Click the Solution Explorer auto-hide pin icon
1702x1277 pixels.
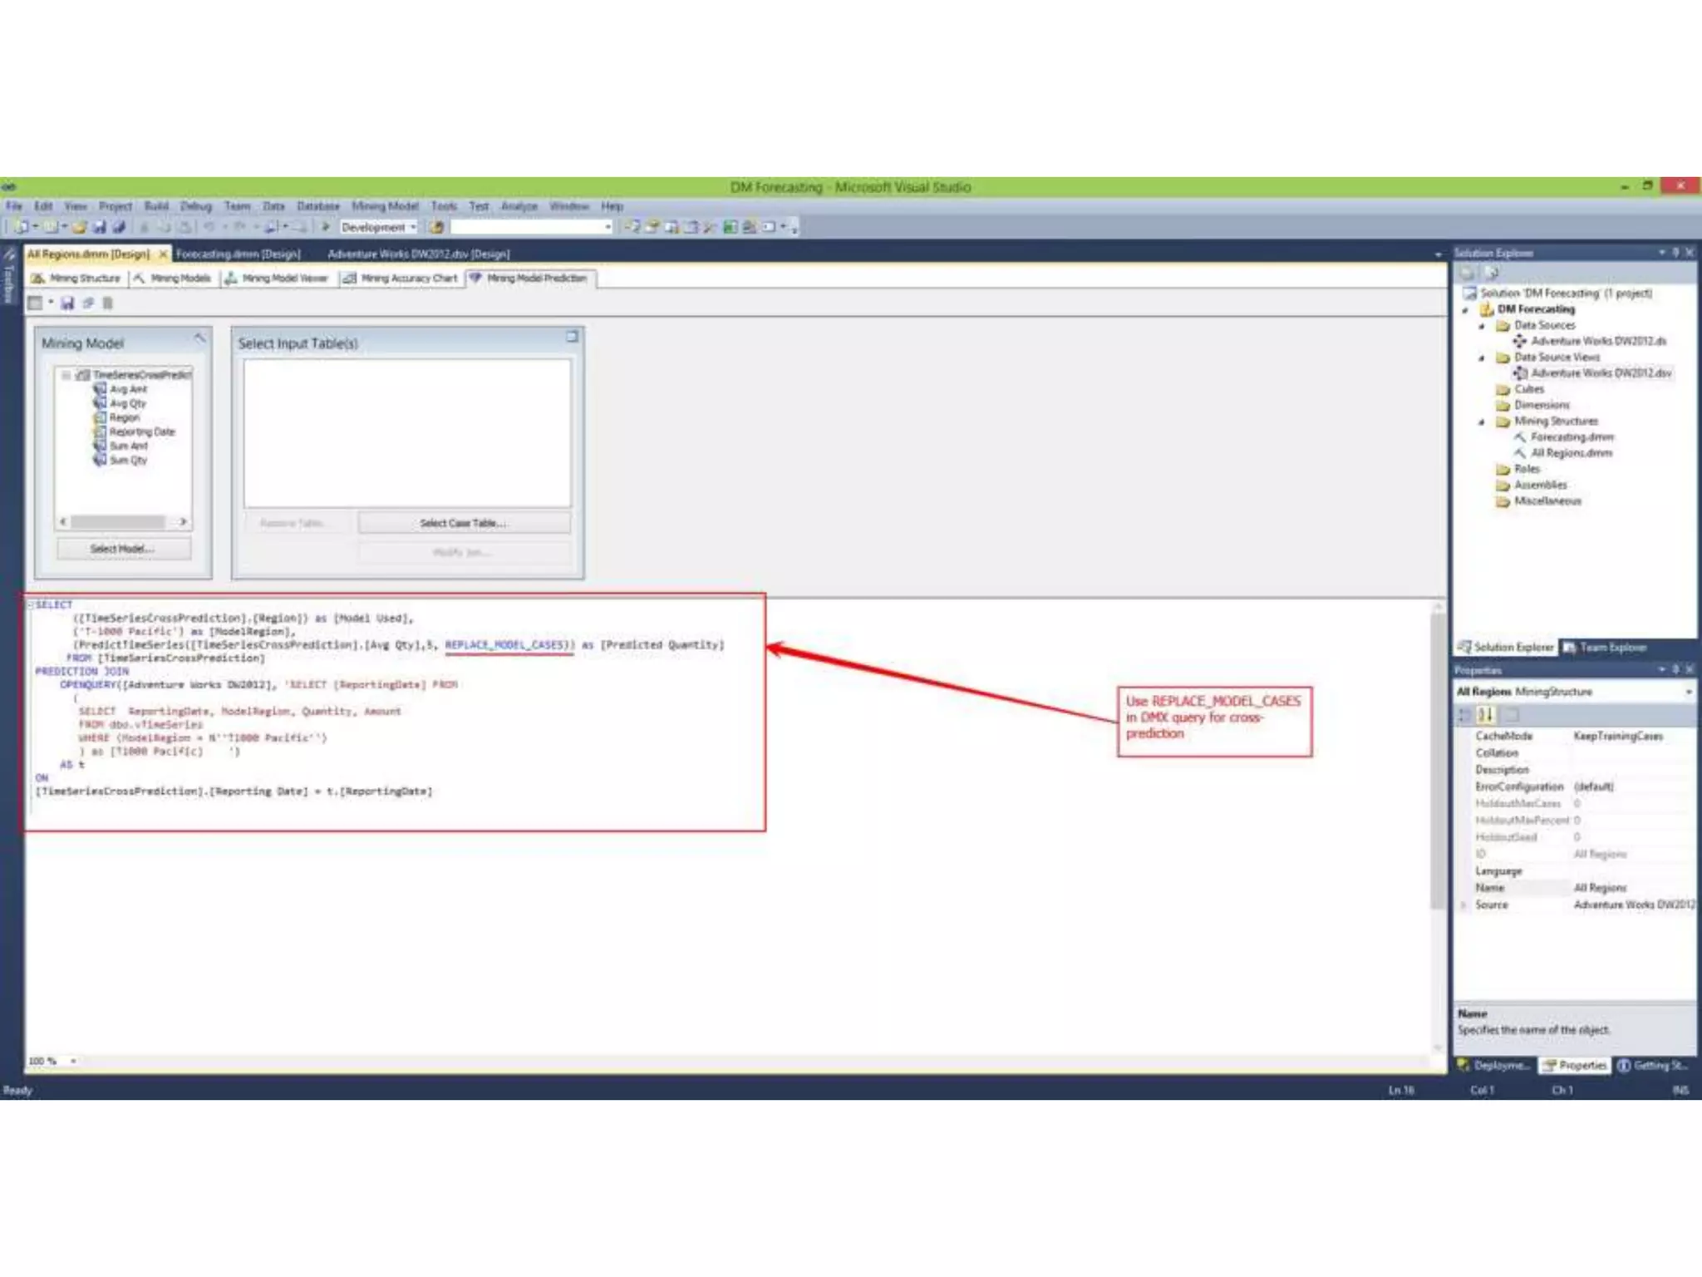pos(1675,253)
